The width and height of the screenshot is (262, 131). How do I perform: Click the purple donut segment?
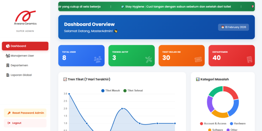210,104
